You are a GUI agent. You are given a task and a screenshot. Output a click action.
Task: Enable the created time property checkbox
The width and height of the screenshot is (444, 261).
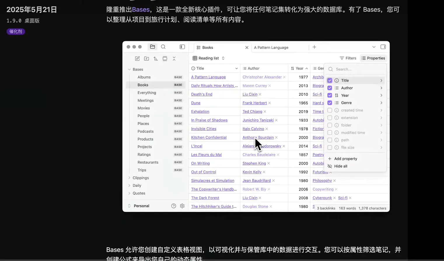point(330,110)
